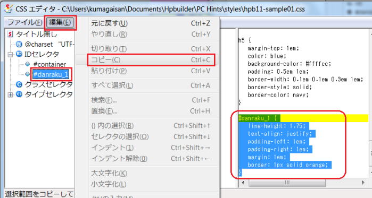Click the line 'padding-left: 1em;'
This screenshot has height=198, width=372.
(277, 141)
